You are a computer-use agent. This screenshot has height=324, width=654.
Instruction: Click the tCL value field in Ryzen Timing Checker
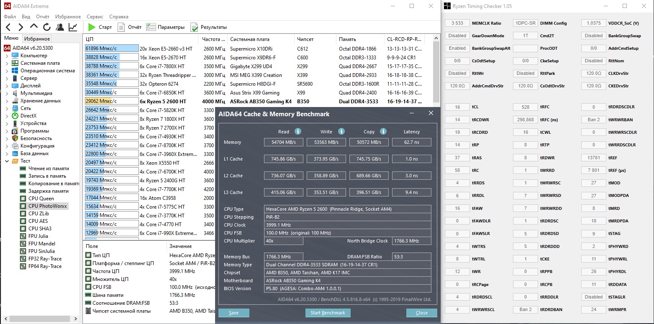pos(457,107)
